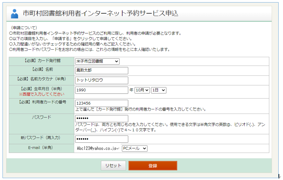This screenshot has height=180, width=283.
Task: Open the birth day 1日 dropdown
Action: (x=159, y=90)
